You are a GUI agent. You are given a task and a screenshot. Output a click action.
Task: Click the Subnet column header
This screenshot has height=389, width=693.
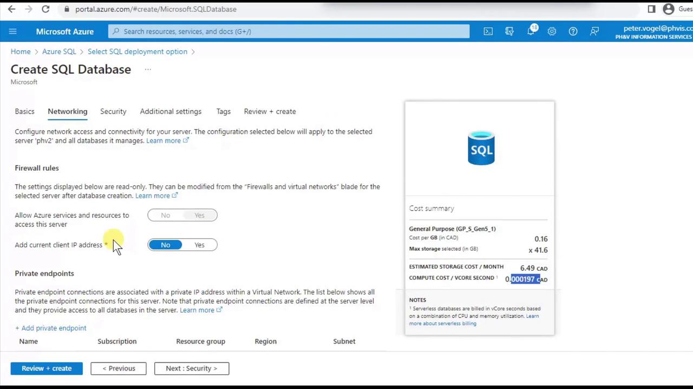click(x=344, y=341)
